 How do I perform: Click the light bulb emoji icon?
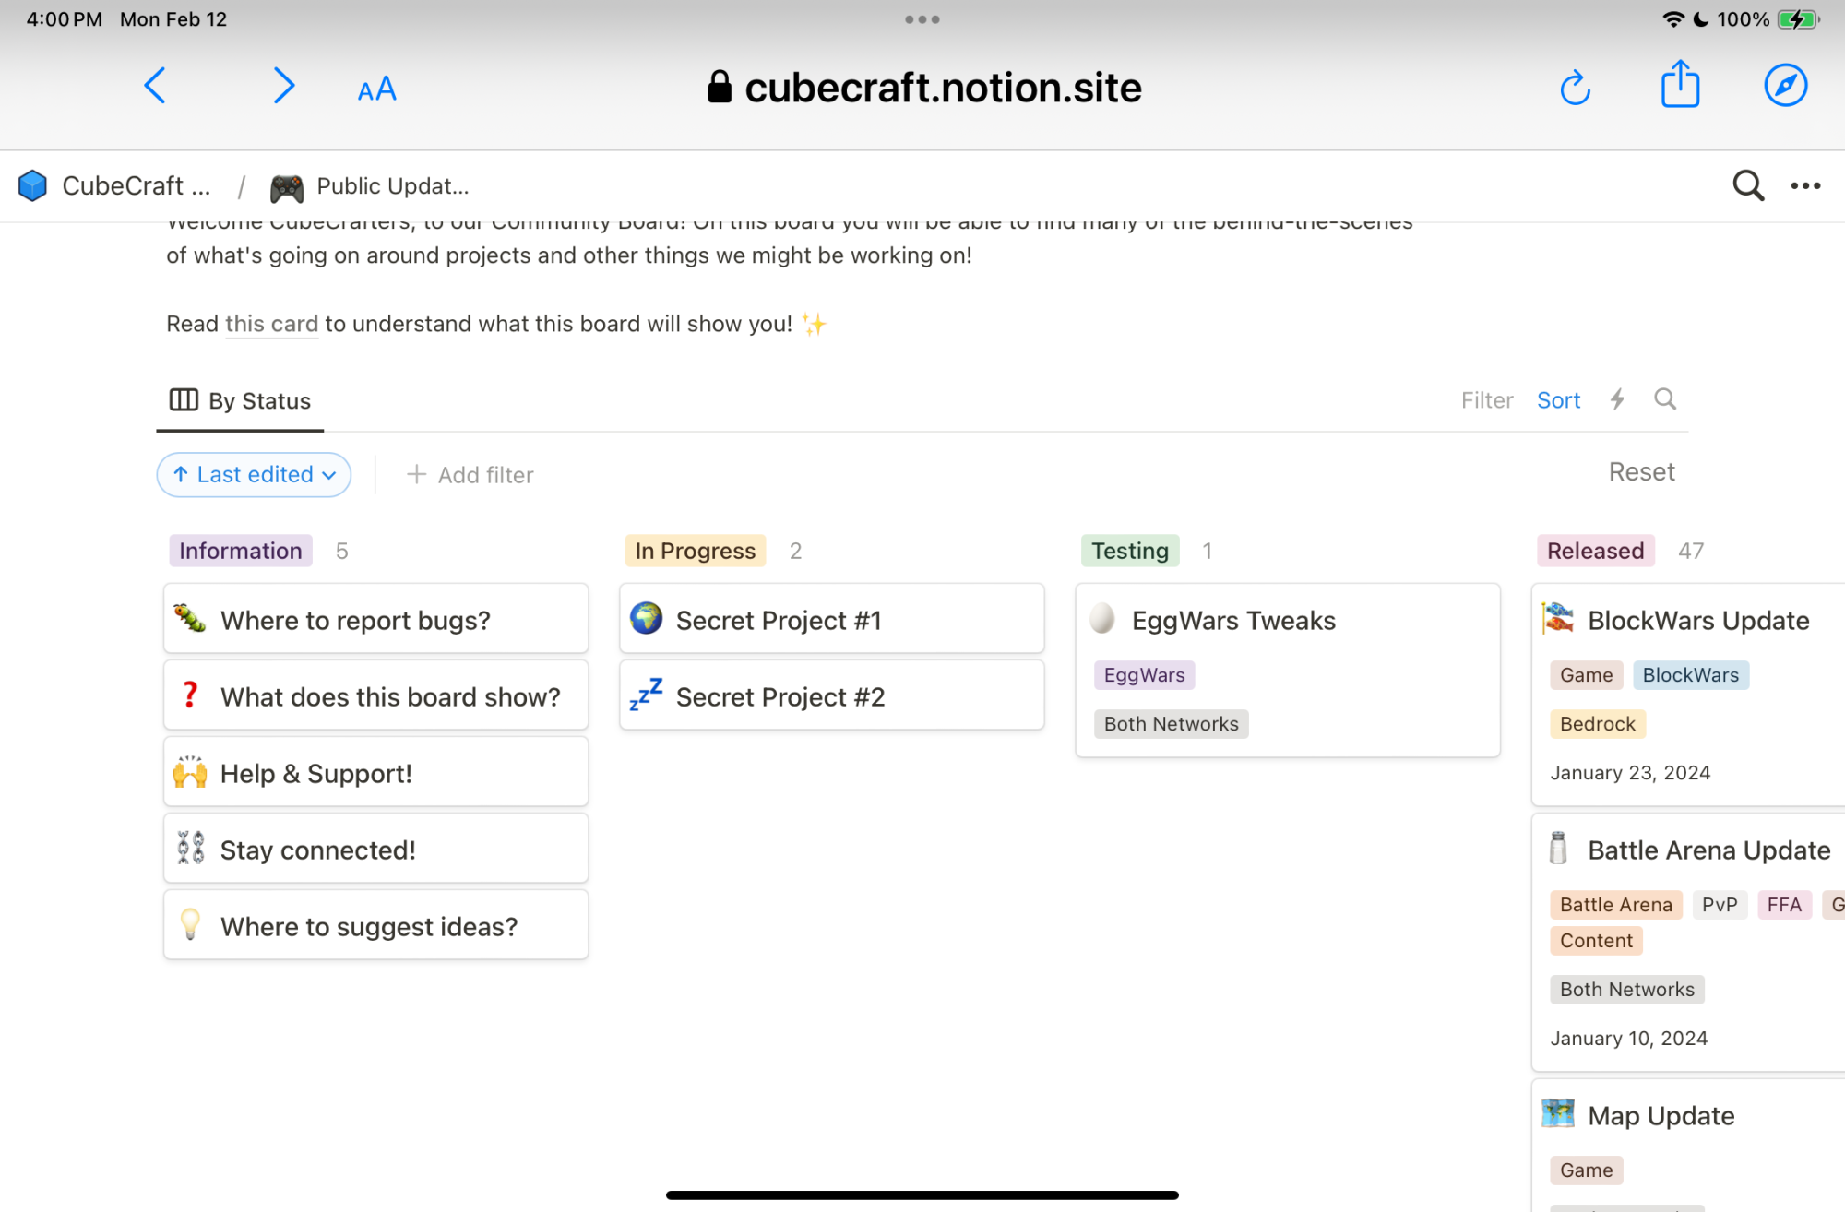click(x=190, y=924)
